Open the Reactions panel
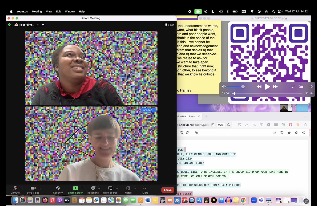Viewport: 317px width, 206px height. (x=93, y=190)
